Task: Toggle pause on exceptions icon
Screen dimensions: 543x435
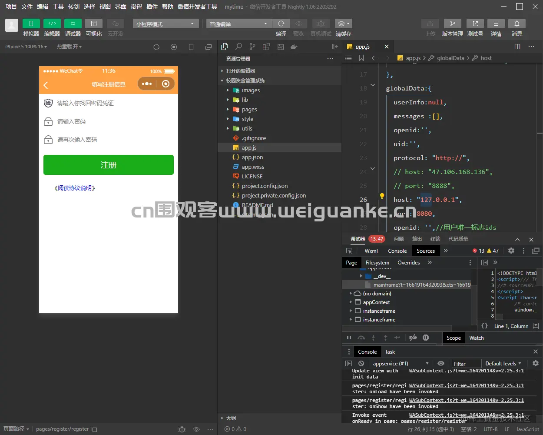Action: coord(426,338)
